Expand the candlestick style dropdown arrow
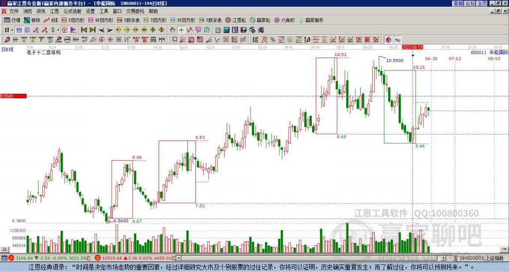The height and width of the screenshot is (272, 509). [x=58, y=30]
